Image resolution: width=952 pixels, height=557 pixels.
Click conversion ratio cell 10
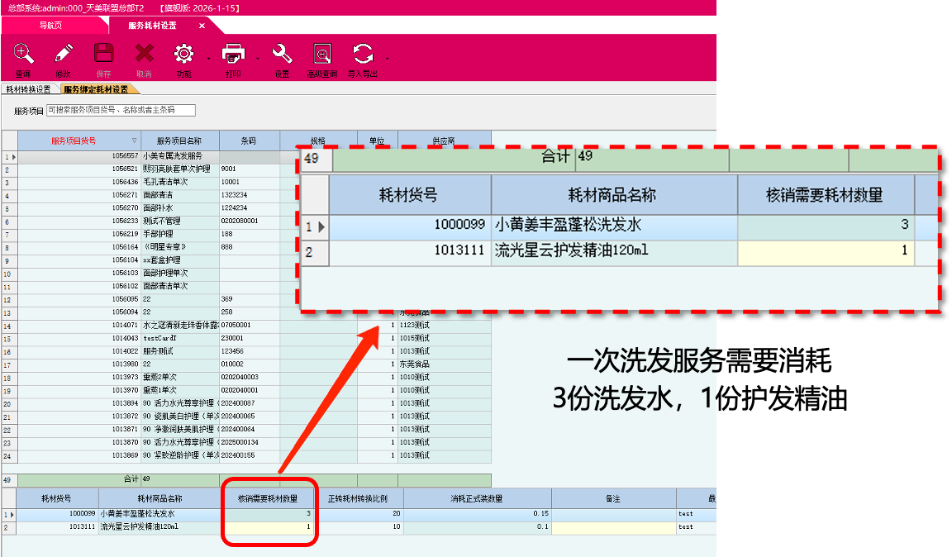(x=359, y=526)
